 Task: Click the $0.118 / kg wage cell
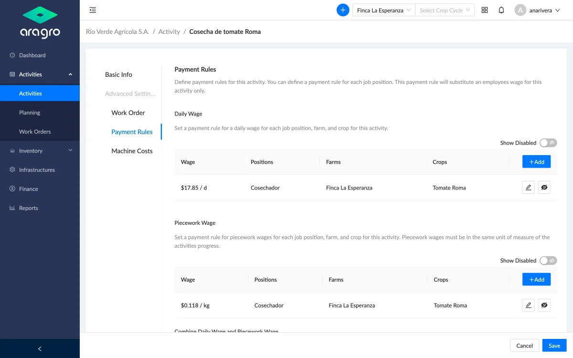point(195,305)
